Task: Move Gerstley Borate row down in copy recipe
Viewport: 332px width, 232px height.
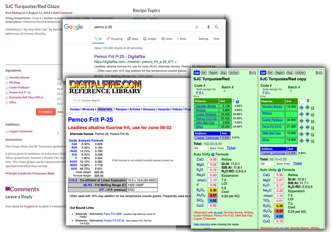Action: (307, 107)
